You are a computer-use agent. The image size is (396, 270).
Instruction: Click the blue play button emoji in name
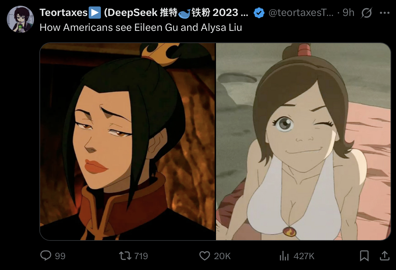coord(95,13)
